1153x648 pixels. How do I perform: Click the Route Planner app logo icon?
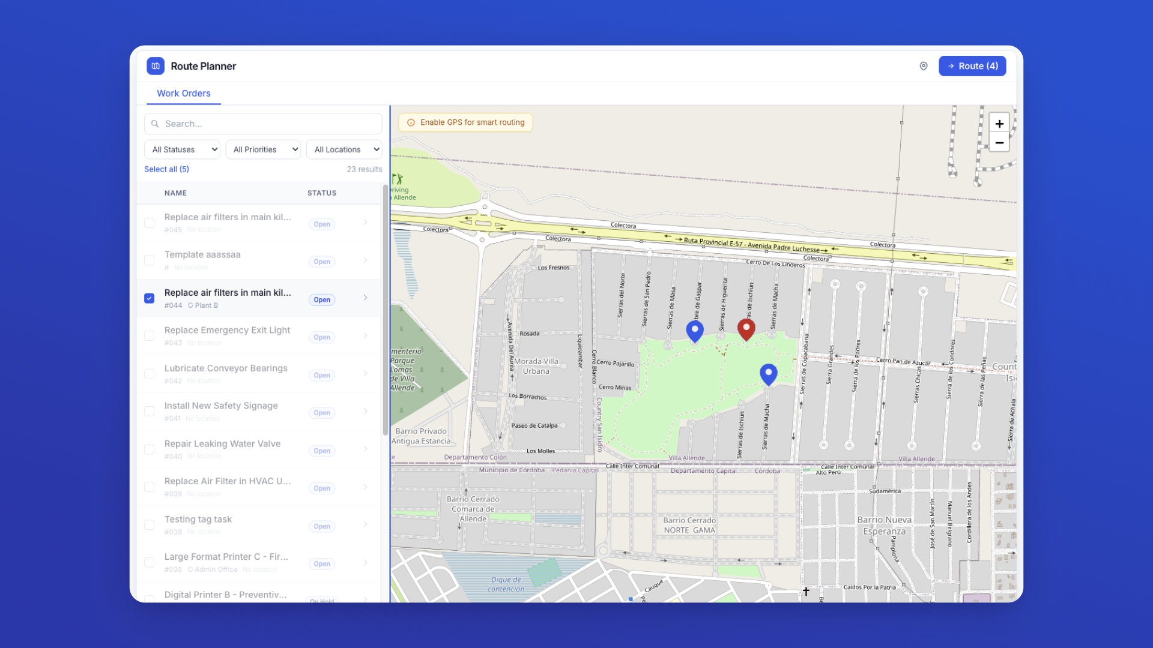156,66
